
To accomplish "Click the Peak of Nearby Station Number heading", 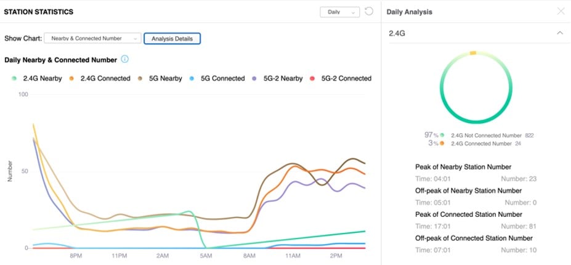I will 463,167.
